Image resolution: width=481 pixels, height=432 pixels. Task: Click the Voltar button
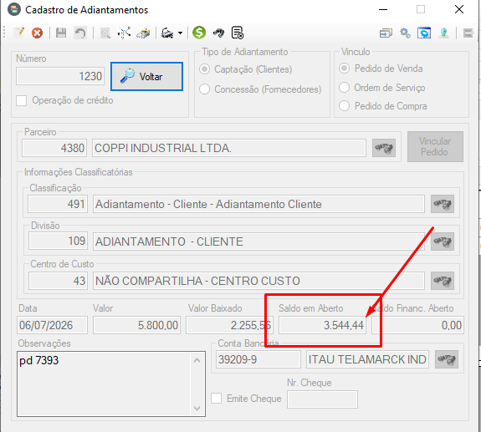click(146, 76)
